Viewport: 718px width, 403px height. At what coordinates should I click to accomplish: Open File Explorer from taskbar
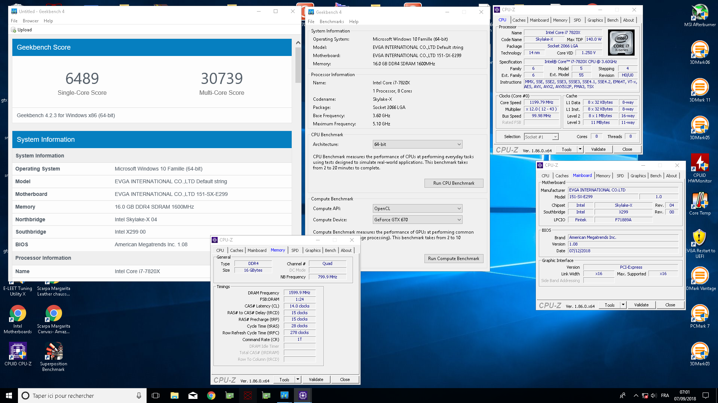[x=174, y=396]
